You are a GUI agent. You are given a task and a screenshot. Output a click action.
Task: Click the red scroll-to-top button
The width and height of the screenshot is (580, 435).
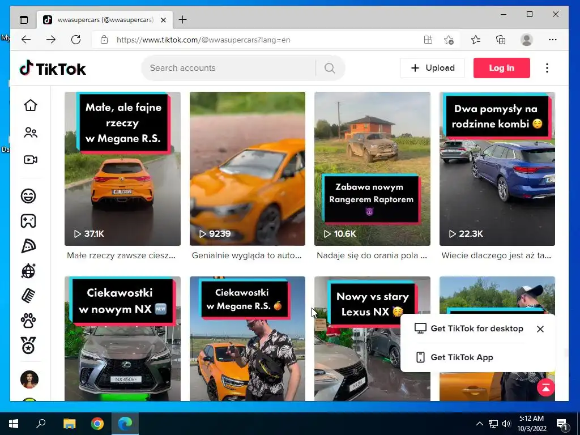(545, 387)
